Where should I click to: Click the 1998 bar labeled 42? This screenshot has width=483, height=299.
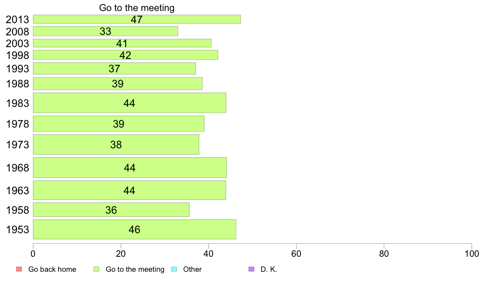[125, 55]
